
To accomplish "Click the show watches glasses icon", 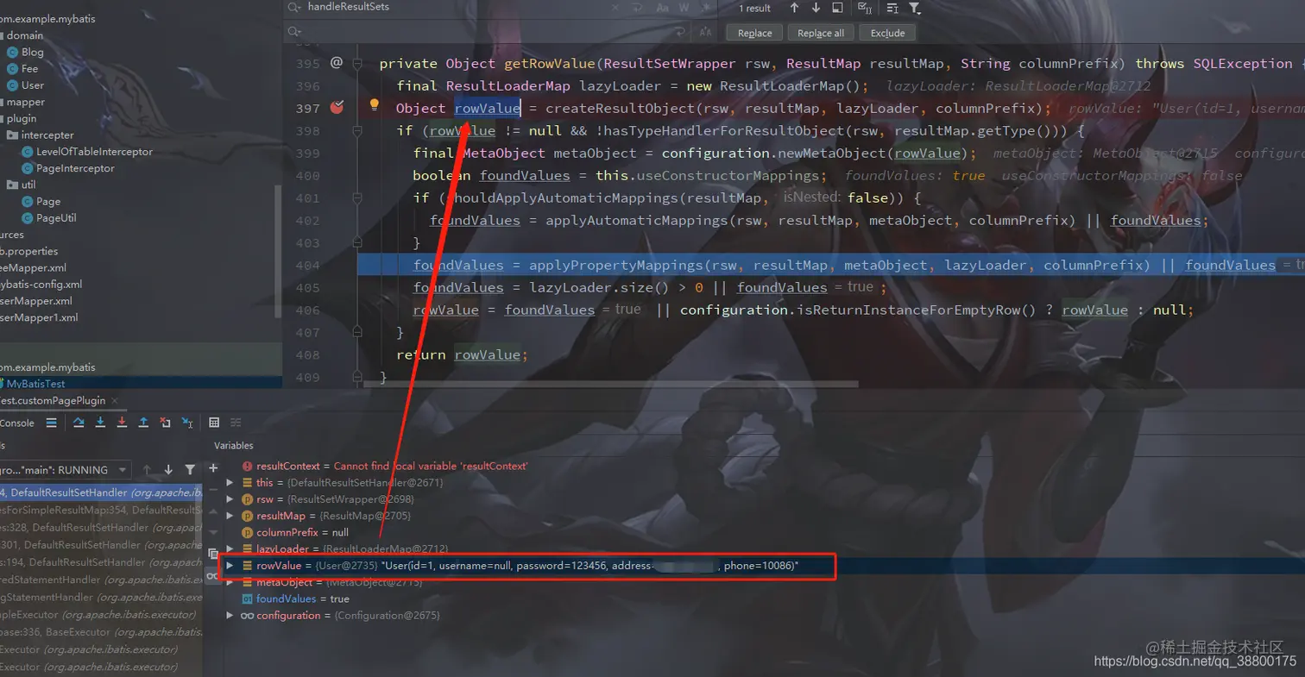I will pos(211,575).
